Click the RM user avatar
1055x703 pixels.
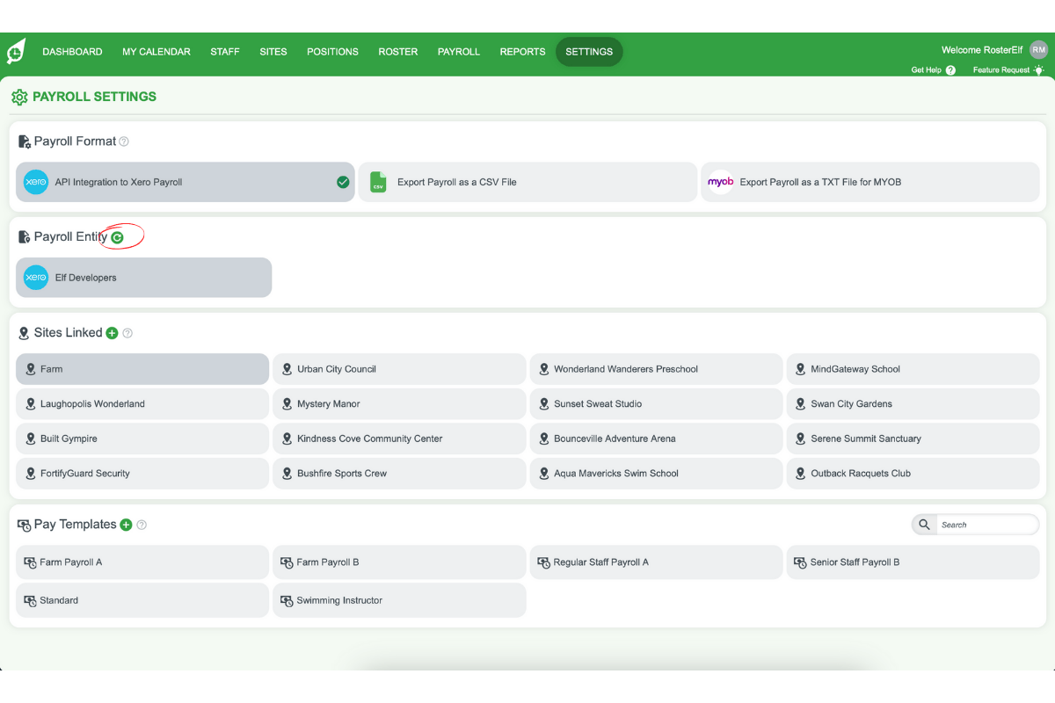pyautogui.click(x=1039, y=49)
